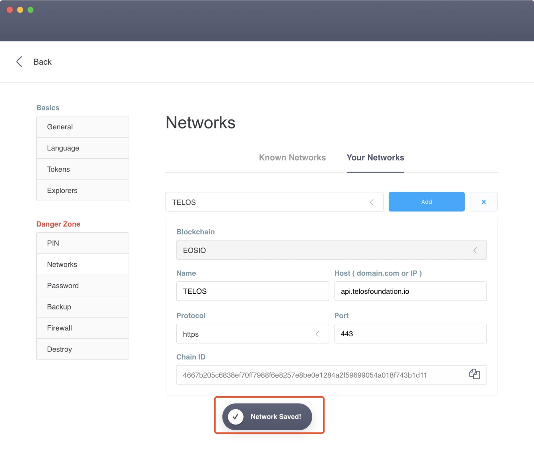Click the Port label
This screenshot has height=451, width=534.
[x=342, y=316]
